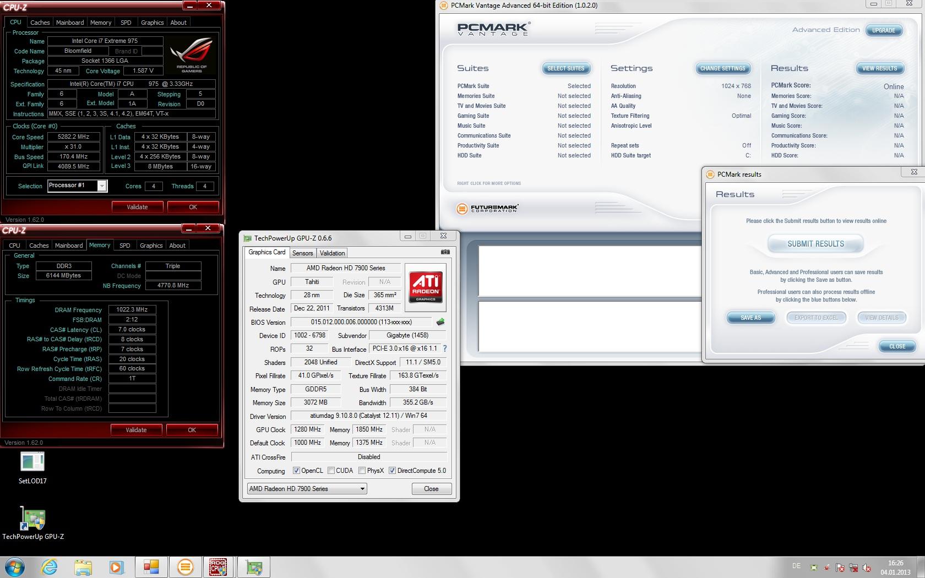925x578 pixels.
Task: Click the Memories Suite row in PCMark
Action: coord(524,96)
